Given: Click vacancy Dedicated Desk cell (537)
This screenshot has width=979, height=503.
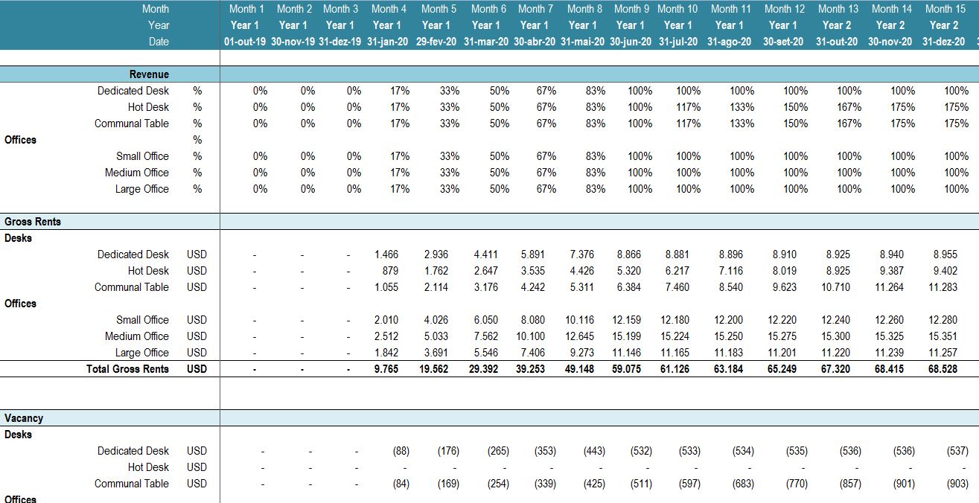Looking at the screenshot, I should tap(957, 451).
